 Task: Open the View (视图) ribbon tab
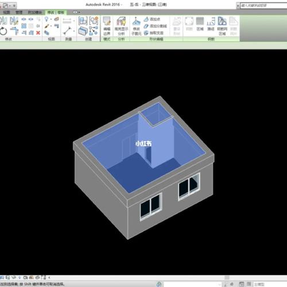pyautogui.click(x=6, y=13)
